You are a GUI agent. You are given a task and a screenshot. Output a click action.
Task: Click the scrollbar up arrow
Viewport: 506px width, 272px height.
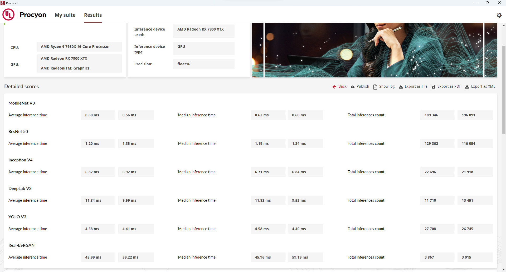(x=504, y=25)
